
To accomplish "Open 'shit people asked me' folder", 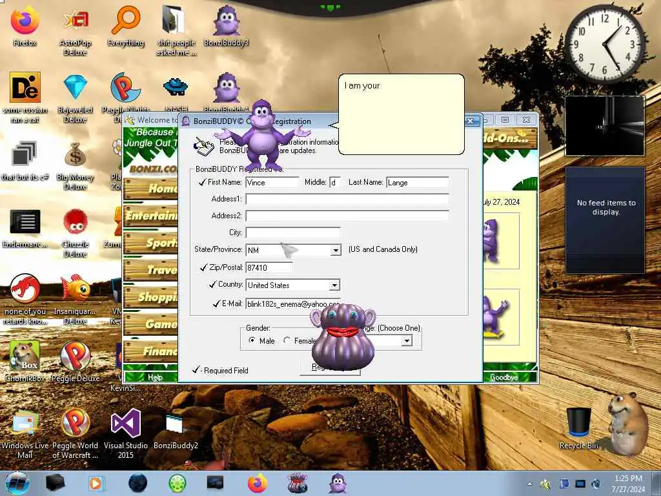I will 176,30.
